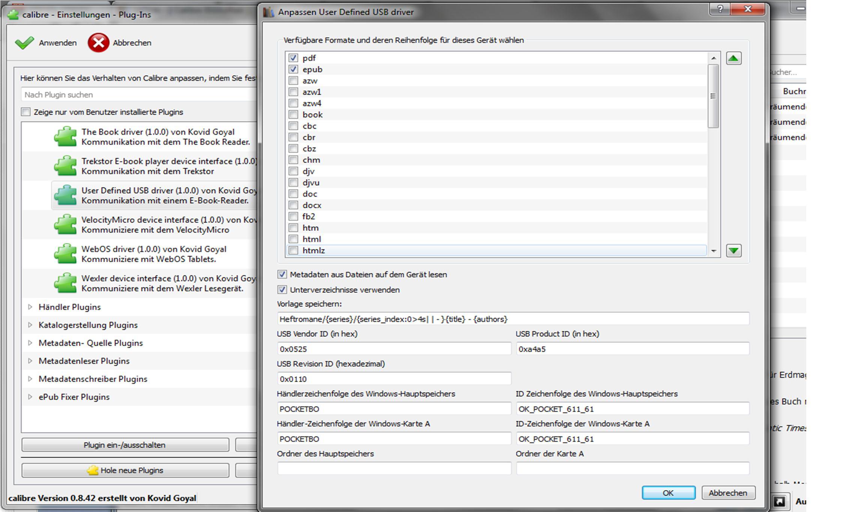Screen dimensions: 849x512
Task: Click help question mark in dialog title
Action: click(x=720, y=9)
